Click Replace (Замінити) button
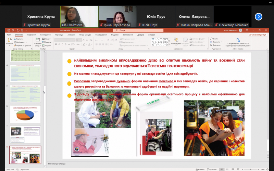 point(215,42)
